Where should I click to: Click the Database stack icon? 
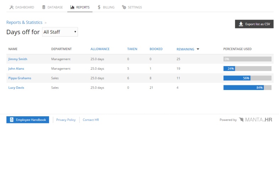(x=44, y=7)
